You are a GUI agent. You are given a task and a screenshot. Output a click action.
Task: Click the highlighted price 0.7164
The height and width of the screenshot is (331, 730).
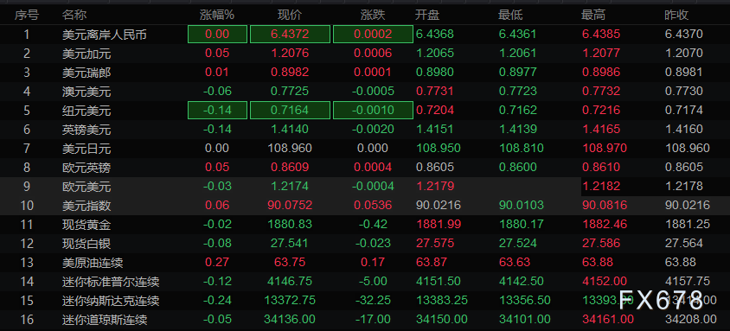click(290, 111)
